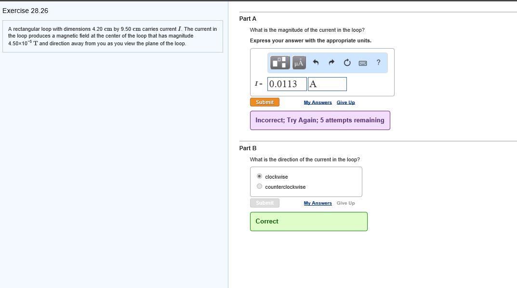Select the clockwise option

(x=260, y=177)
